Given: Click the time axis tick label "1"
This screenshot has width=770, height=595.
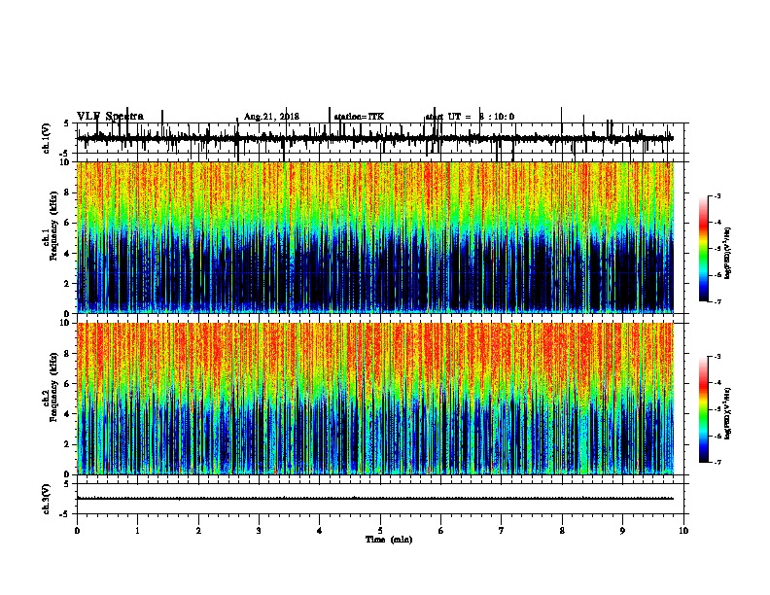Looking at the screenshot, I should click(x=138, y=531).
